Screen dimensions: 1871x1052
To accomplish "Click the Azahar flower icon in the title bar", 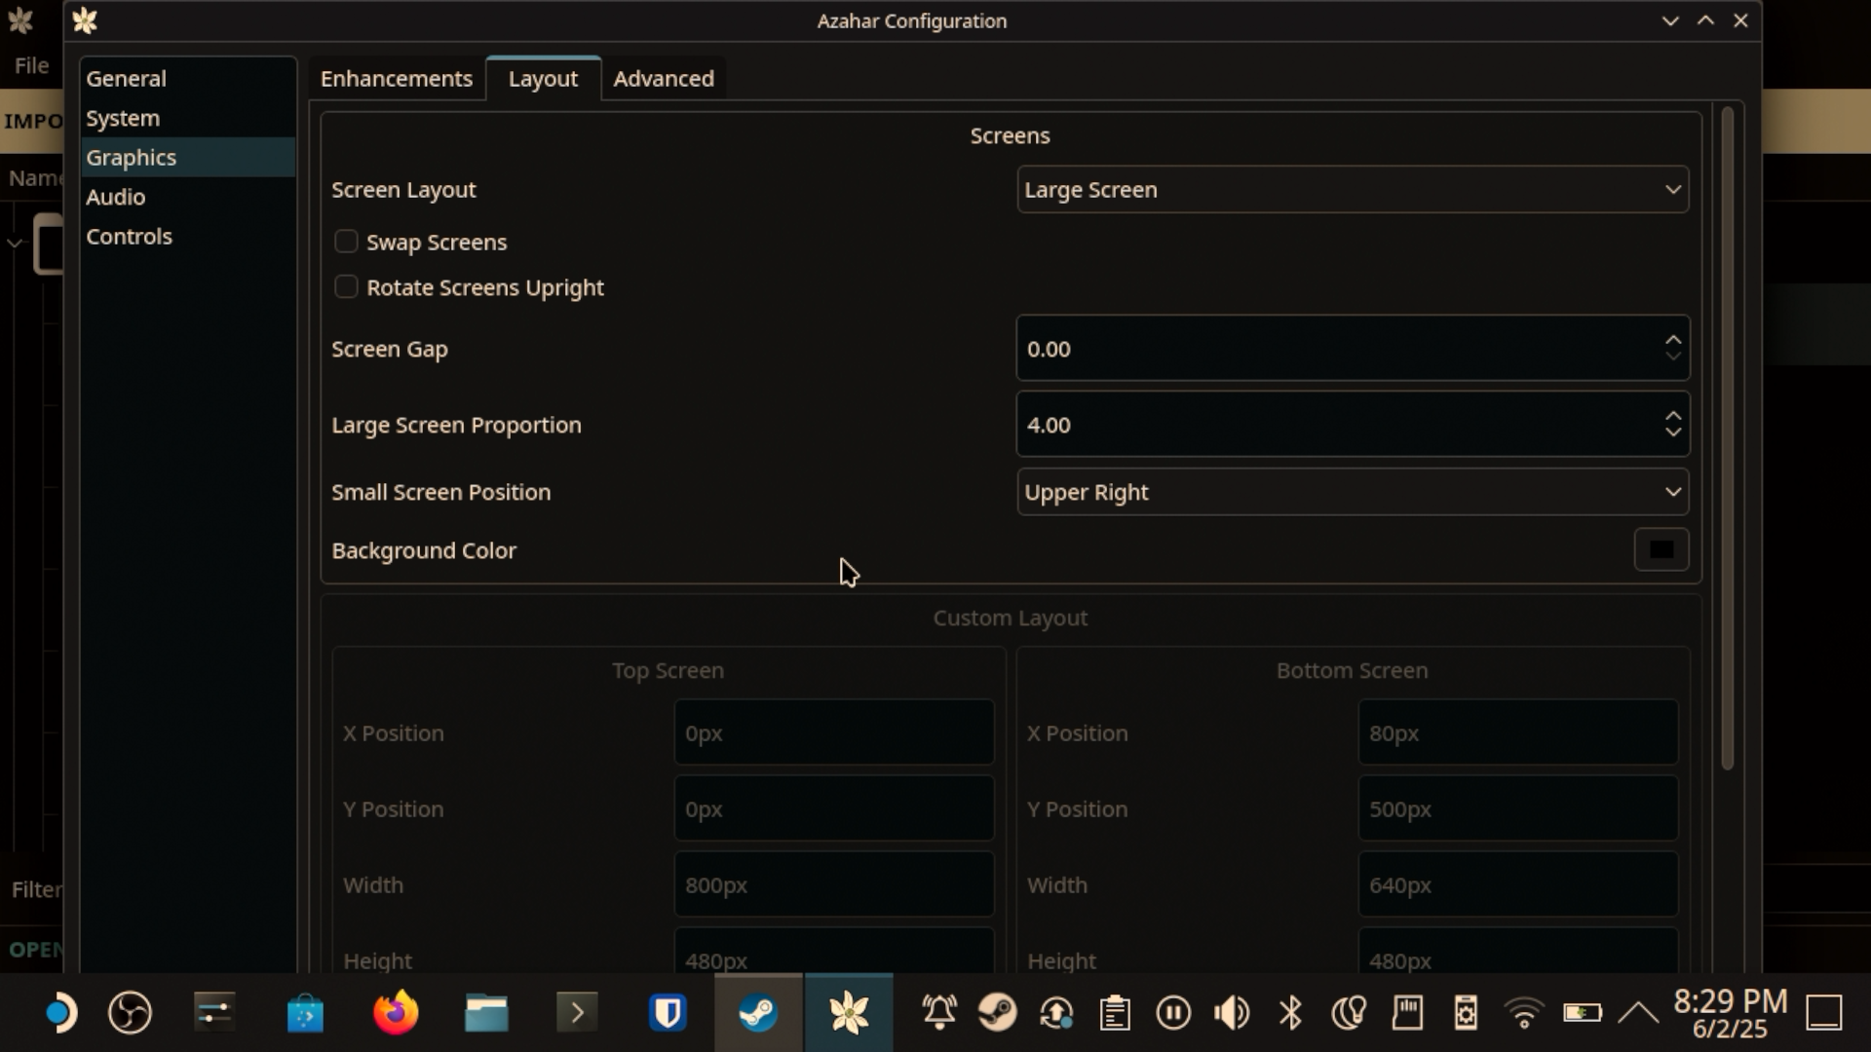I will click(x=85, y=20).
